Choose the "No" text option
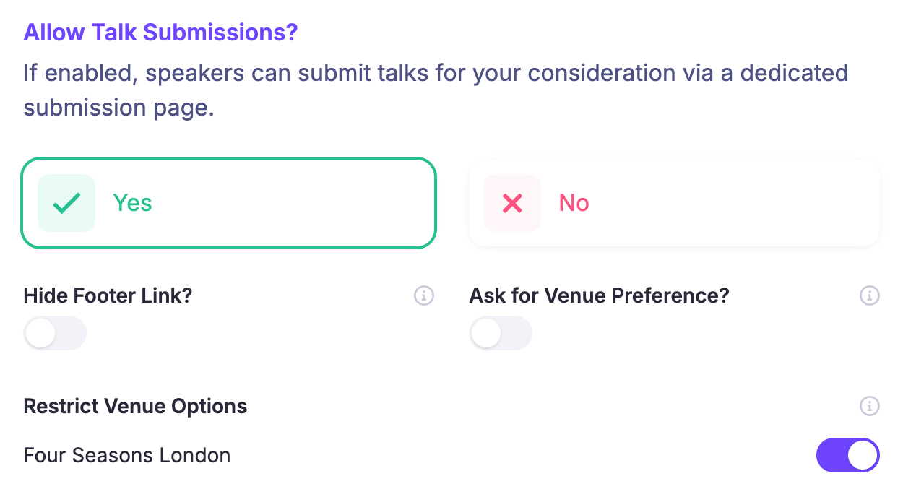Image resolution: width=916 pixels, height=484 pixels. pyautogui.click(x=574, y=203)
